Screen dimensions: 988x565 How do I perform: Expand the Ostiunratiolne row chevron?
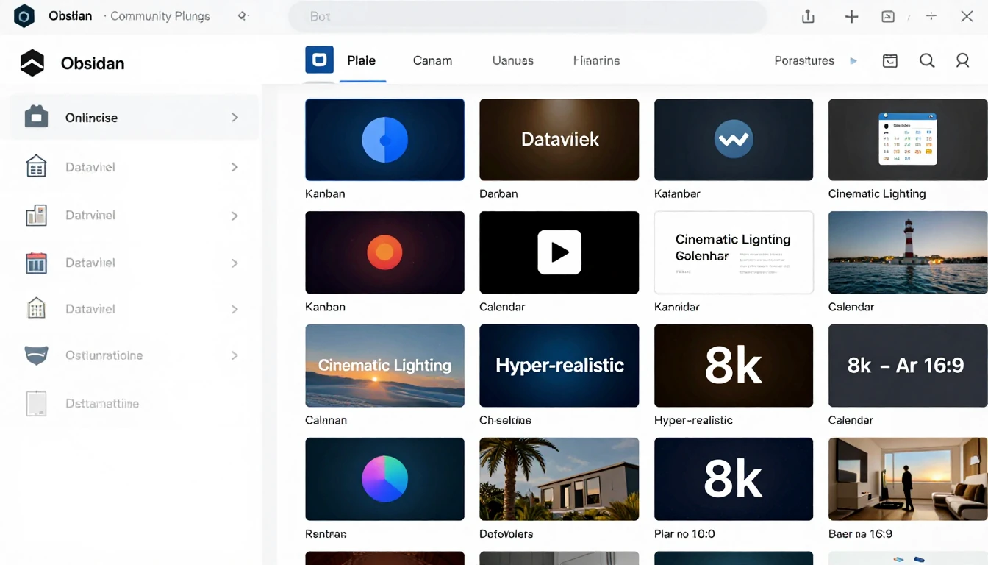pyautogui.click(x=235, y=355)
